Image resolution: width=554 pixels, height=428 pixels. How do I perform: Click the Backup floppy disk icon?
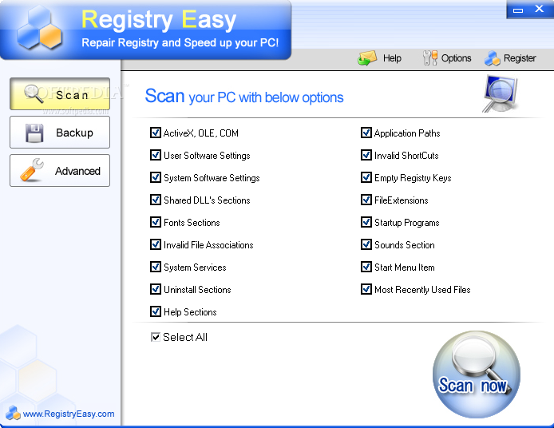pyautogui.click(x=34, y=133)
